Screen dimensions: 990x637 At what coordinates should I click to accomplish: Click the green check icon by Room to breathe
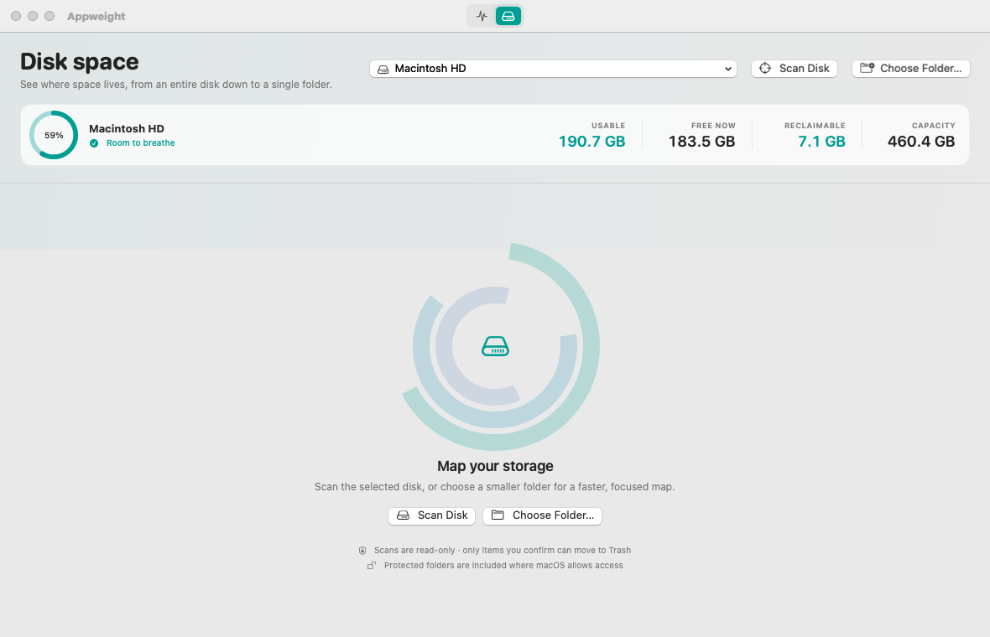94,143
